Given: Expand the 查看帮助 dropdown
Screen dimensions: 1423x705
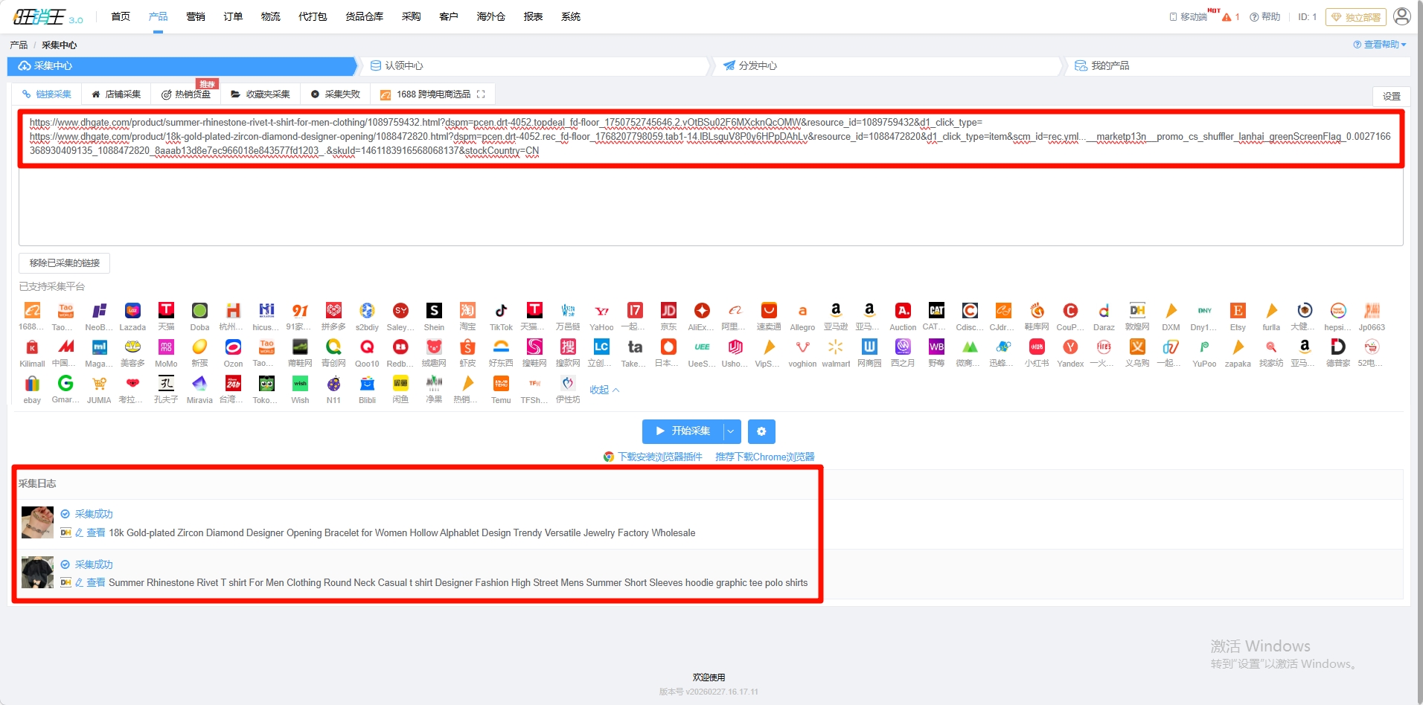Looking at the screenshot, I should point(1379,45).
